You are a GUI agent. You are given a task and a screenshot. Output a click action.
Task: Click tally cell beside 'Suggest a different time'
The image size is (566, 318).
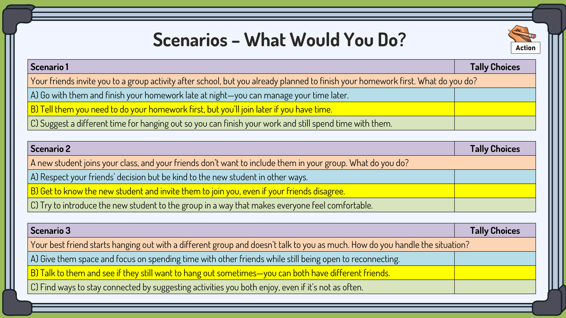[x=495, y=123]
